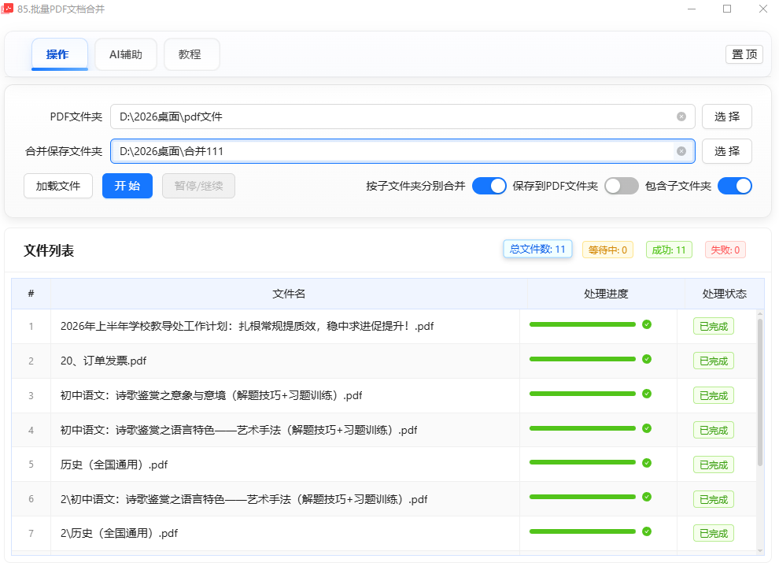Turn off the 包含子文件夹 switch
This screenshot has width=779, height=570.
pyautogui.click(x=735, y=187)
